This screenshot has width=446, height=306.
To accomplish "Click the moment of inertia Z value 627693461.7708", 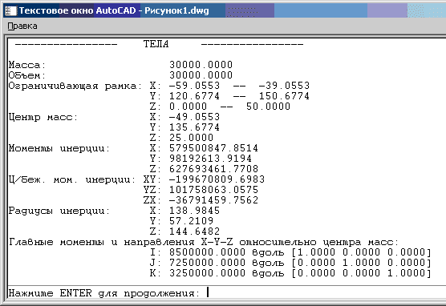I will point(214,169).
